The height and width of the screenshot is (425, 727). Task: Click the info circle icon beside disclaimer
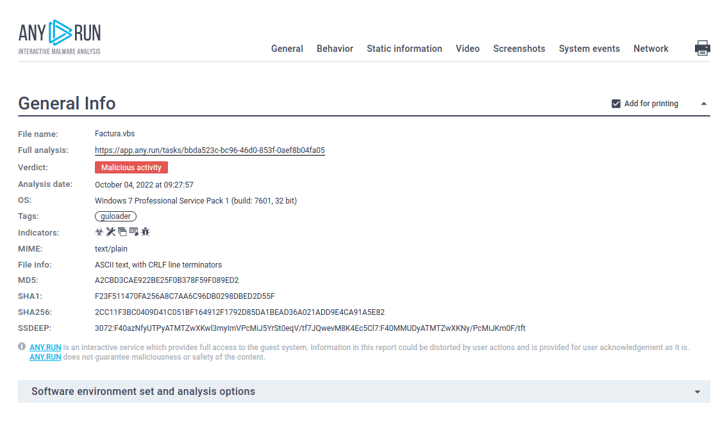pos(22,347)
